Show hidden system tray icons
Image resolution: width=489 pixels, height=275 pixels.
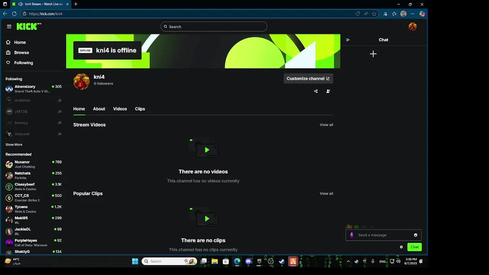click(348, 261)
